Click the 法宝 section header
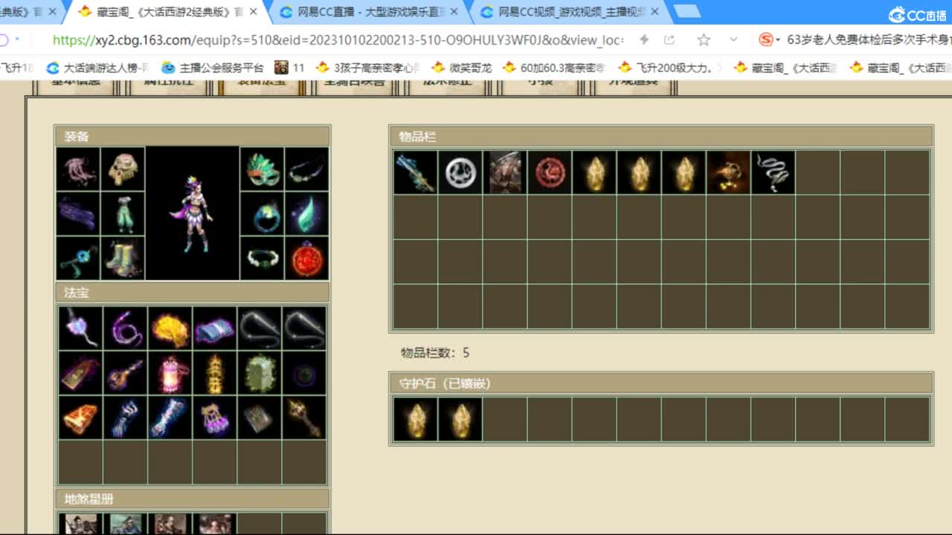The image size is (952, 535). coord(193,293)
